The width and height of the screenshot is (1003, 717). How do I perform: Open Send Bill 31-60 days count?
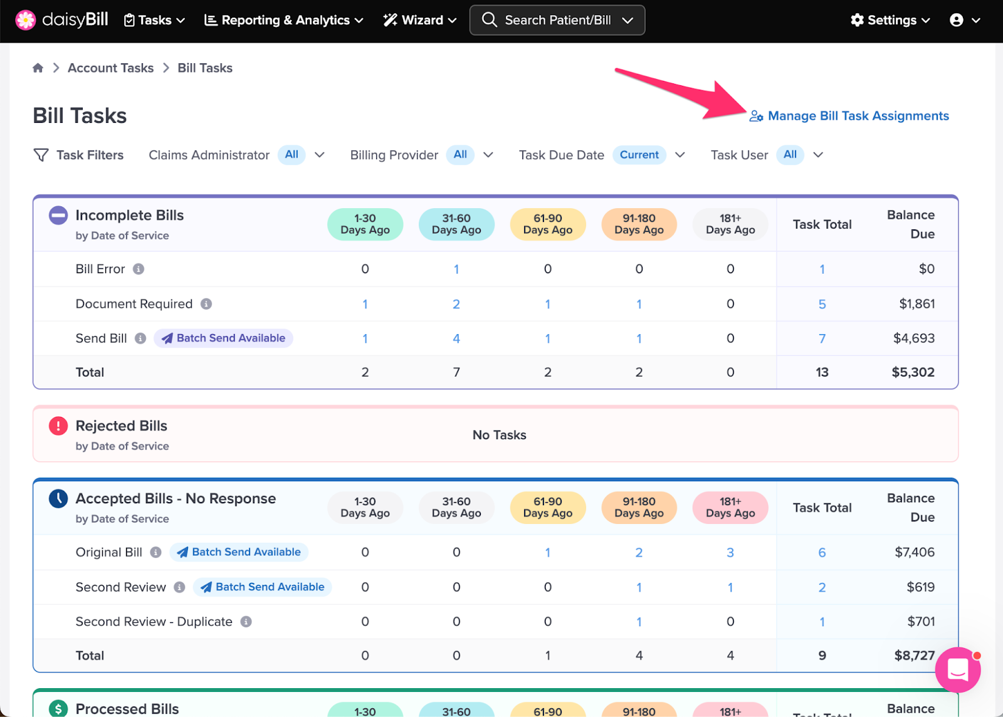pyautogui.click(x=456, y=339)
